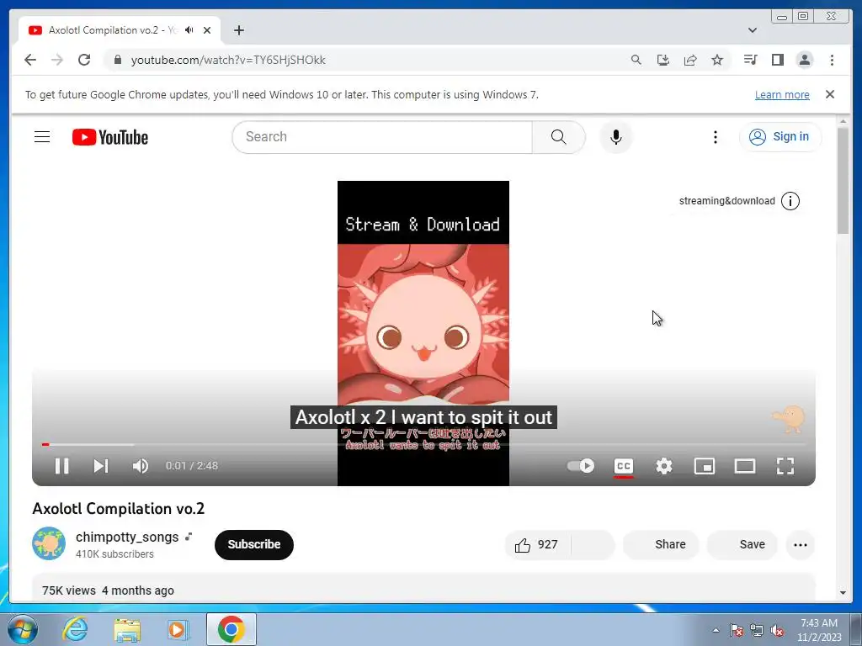The height and width of the screenshot is (646, 862).
Task: Click scrollbar down arrow
Action: pos(843,593)
